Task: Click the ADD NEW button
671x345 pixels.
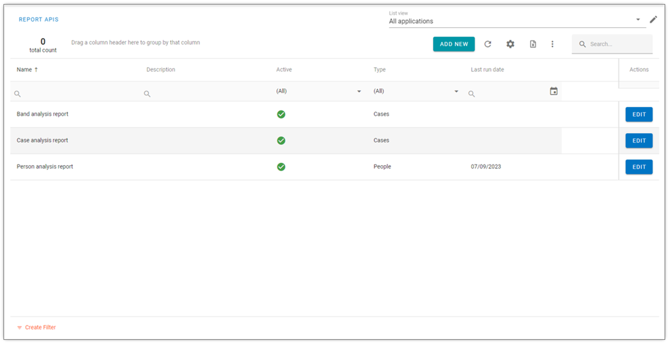Action: click(x=454, y=44)
